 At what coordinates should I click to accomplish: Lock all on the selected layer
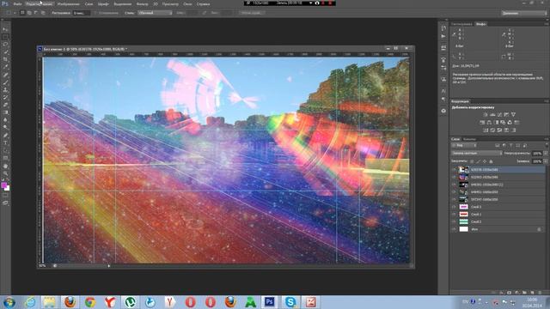pos(491,161)
